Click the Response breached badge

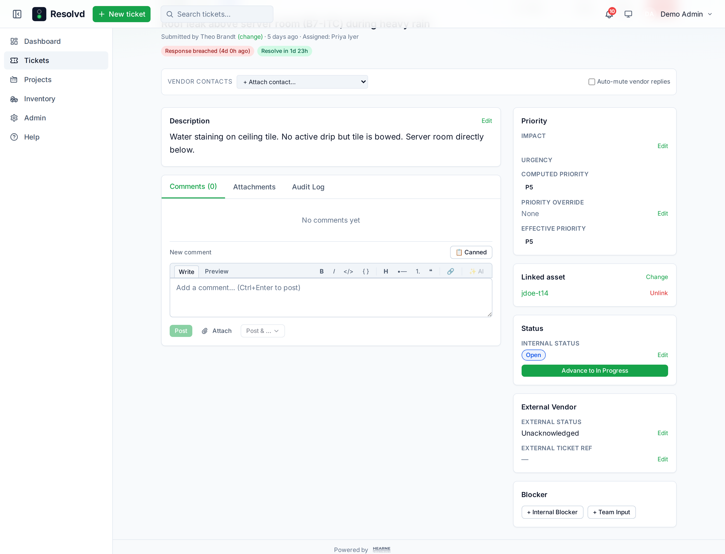point(207,51)
